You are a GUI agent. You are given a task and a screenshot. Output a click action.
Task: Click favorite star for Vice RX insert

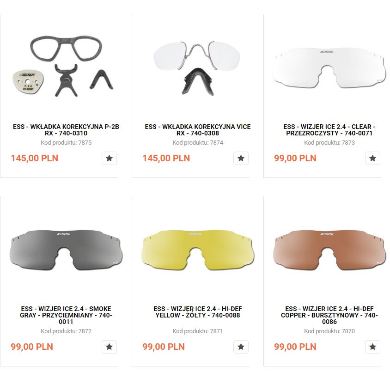pos(241,158)
